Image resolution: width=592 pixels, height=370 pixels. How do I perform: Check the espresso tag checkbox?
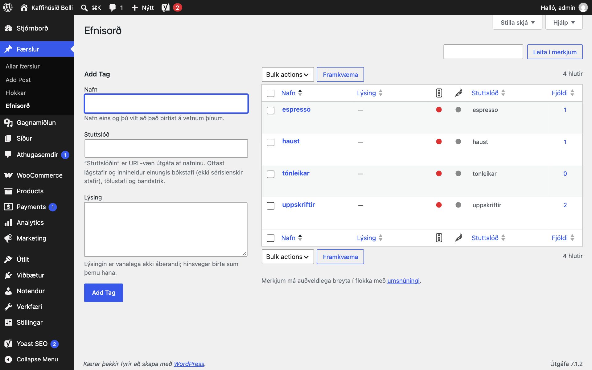coord(270,110)
